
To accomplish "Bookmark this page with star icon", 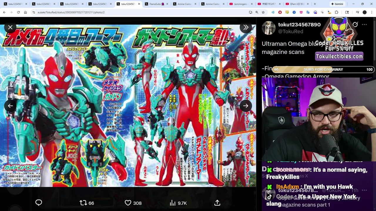I will point(263,12).
